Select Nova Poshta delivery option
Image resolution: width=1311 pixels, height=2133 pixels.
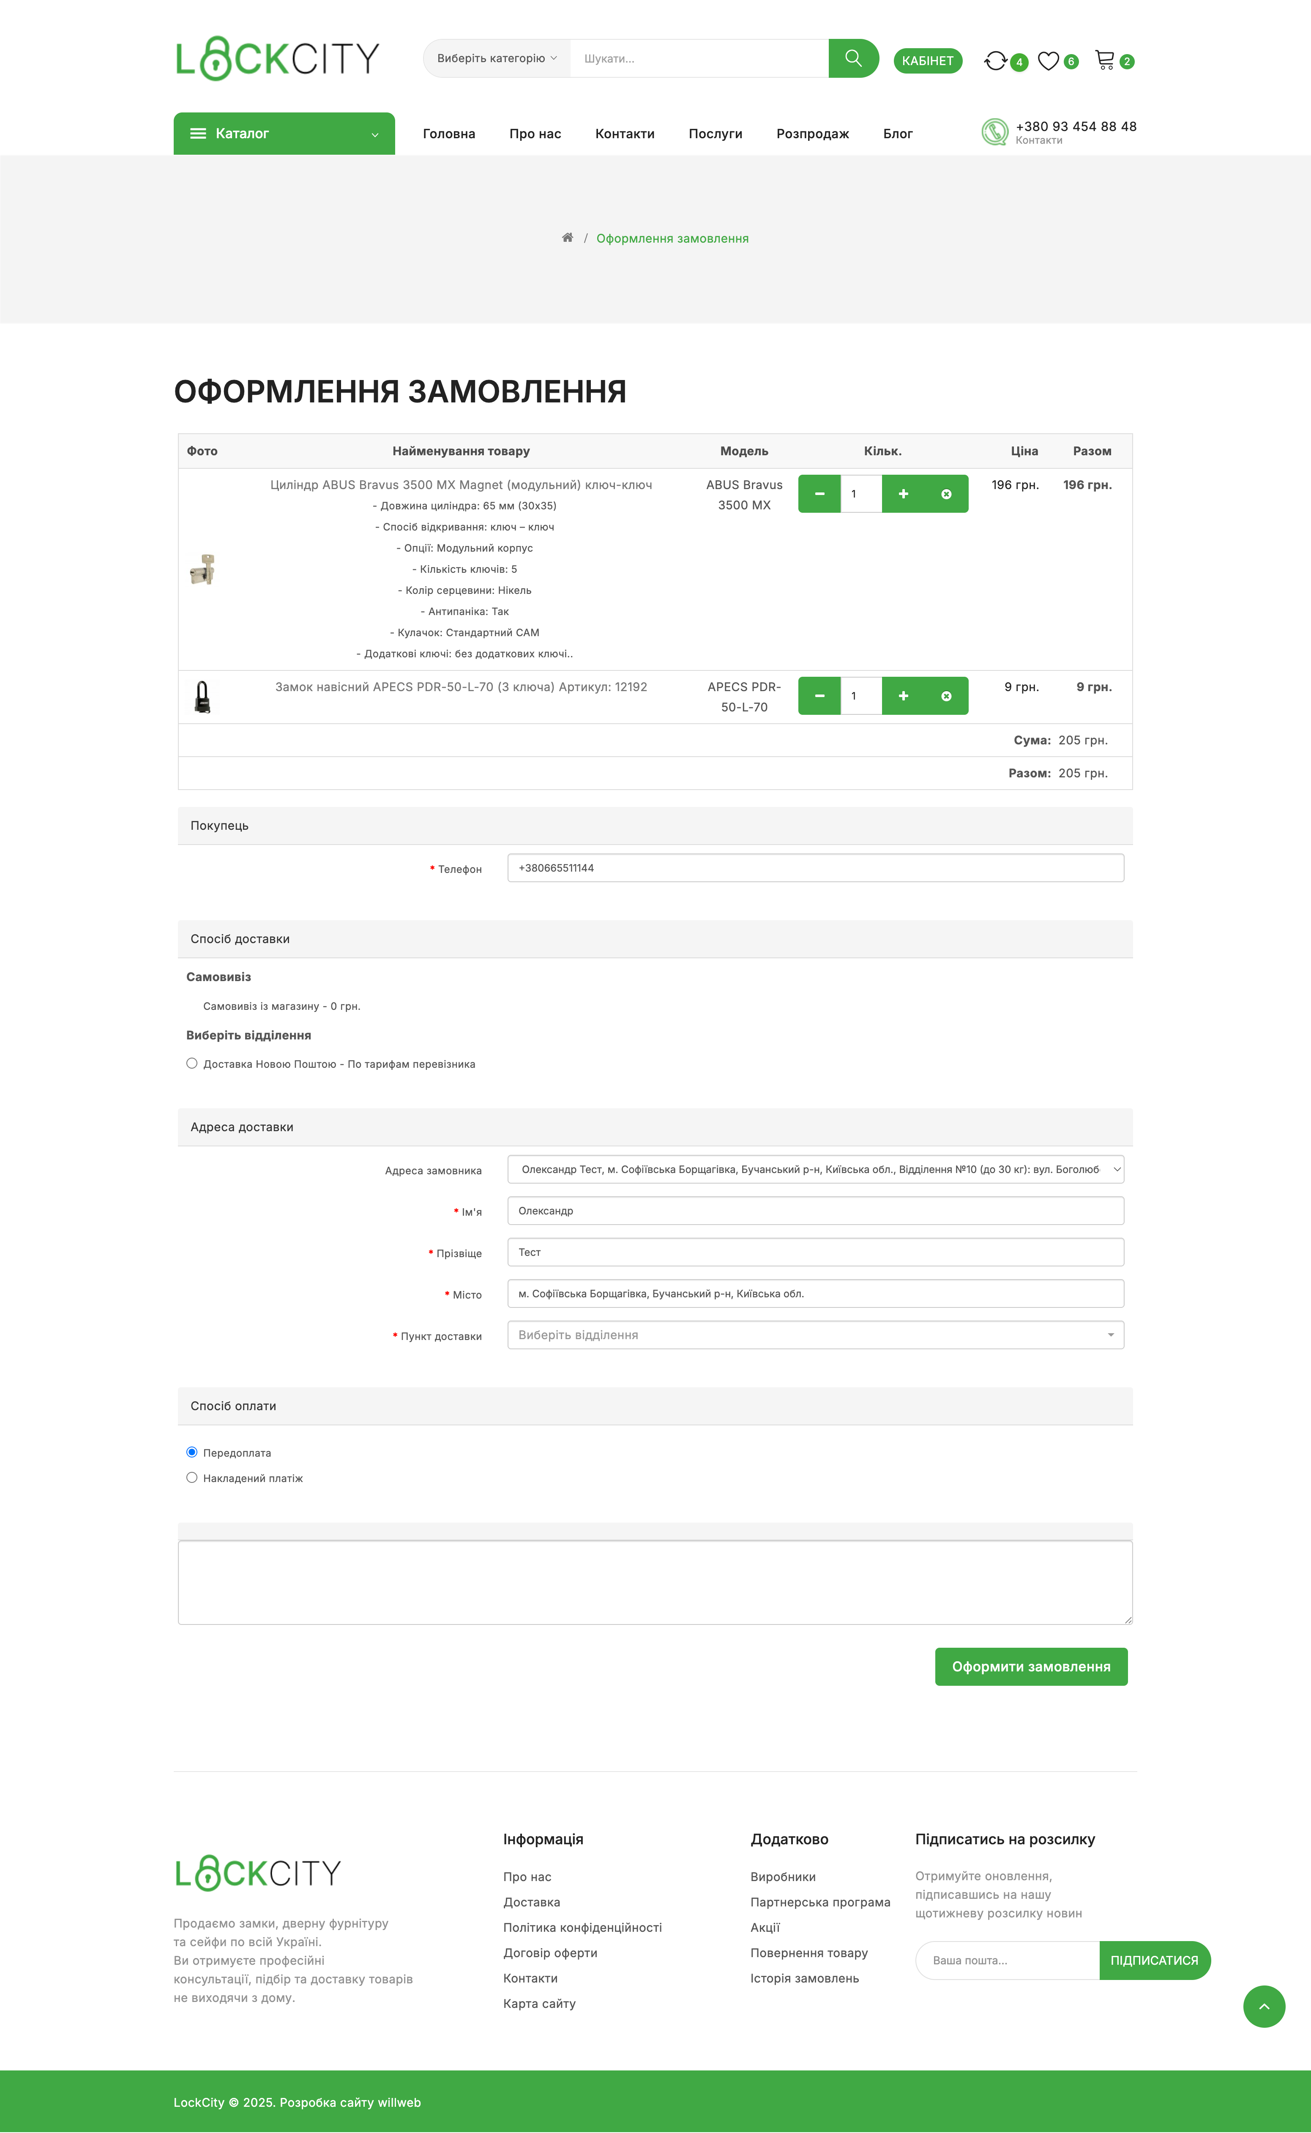(191, 1064)
